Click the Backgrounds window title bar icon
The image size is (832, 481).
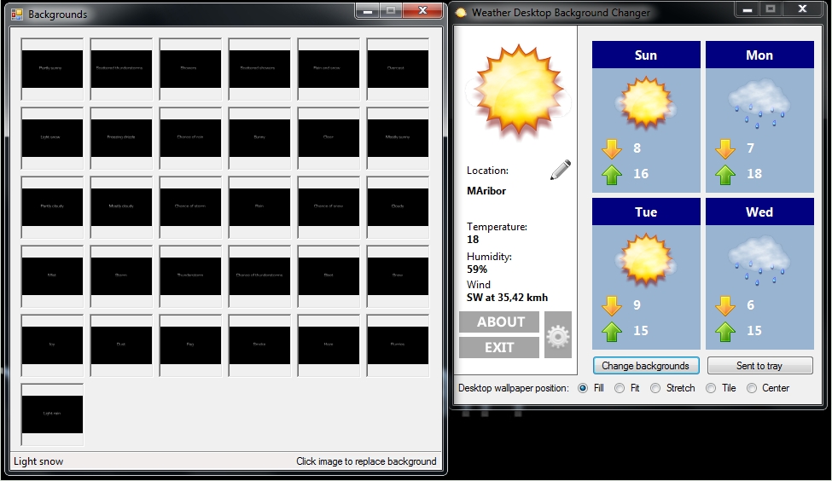17,14
